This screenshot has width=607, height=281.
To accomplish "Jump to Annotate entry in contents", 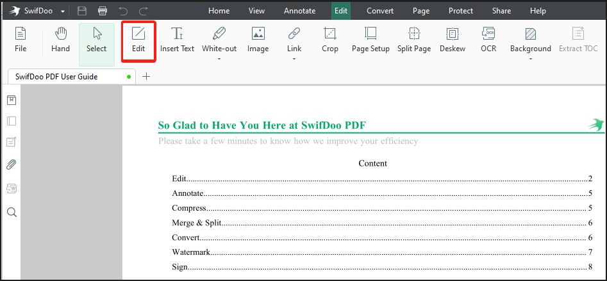I will point(383,193).
